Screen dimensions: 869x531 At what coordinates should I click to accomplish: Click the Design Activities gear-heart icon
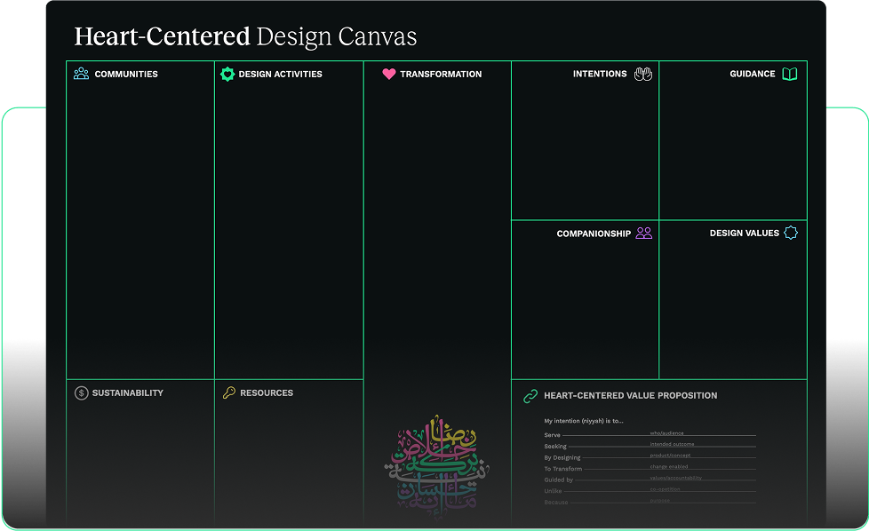[x=227, y=74]
